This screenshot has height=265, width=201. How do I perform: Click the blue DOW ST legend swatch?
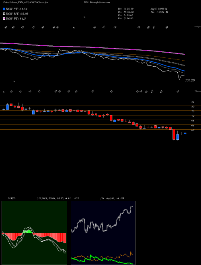[4, 9]
